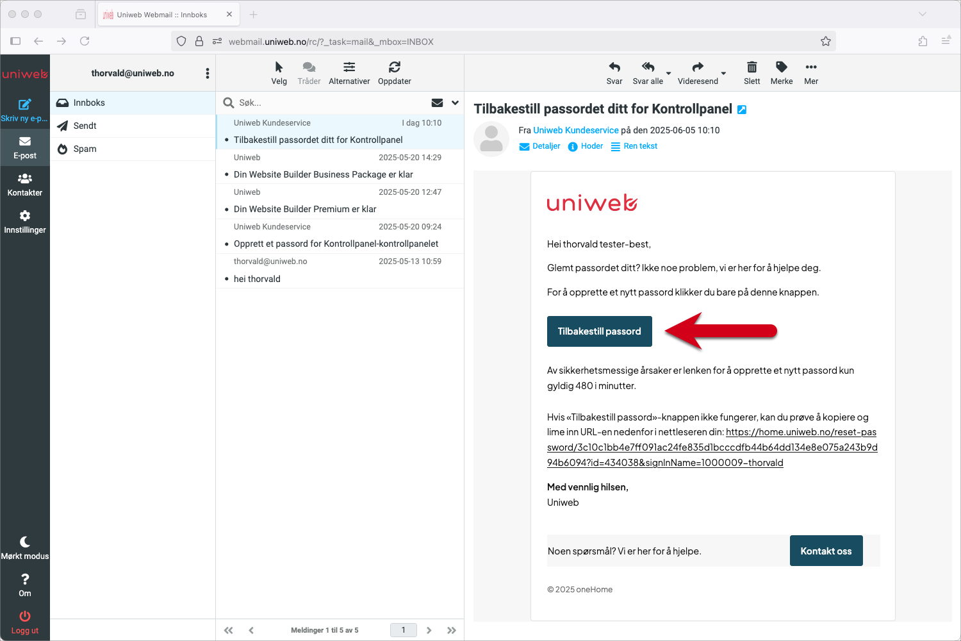This screenshot has width=961, height=641.
Task: Open 'Opprett et passord for Kontrollpanel-kontrollpanelet'
Action: [340, 235]
